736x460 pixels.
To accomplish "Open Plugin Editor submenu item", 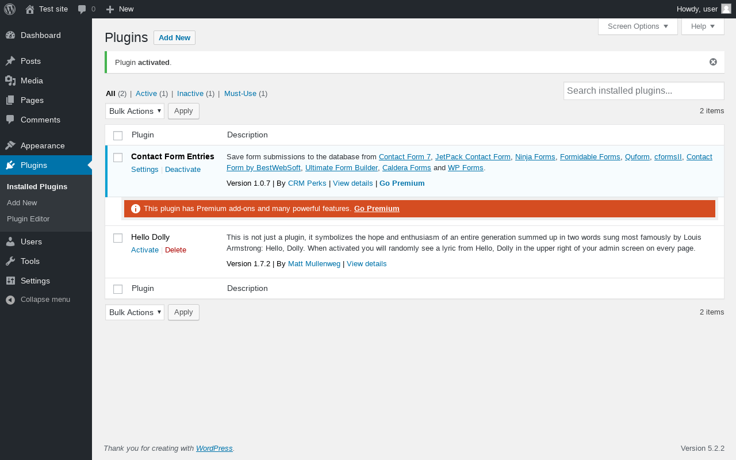I will [28, 219].
